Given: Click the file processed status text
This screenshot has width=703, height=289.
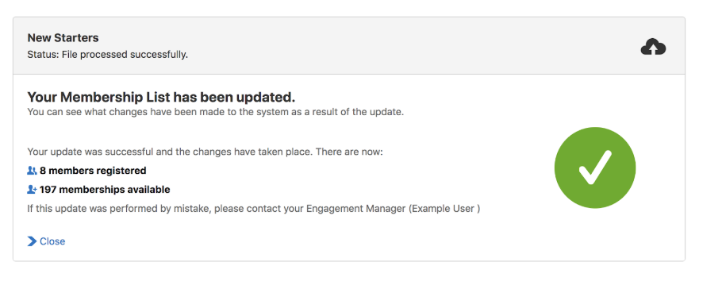Looking at the screenshot, I should pyautogui.click(x=108, y=56).
